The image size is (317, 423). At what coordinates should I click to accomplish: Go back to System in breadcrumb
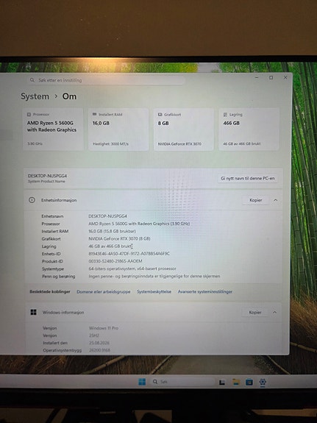[x=35, y=96]
